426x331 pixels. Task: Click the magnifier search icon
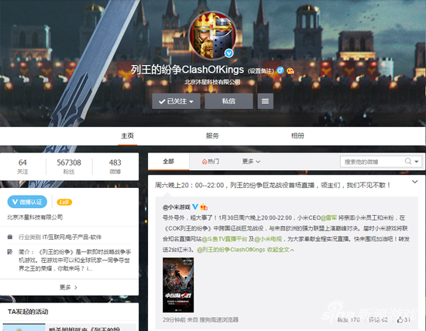(x=407, y=162)
